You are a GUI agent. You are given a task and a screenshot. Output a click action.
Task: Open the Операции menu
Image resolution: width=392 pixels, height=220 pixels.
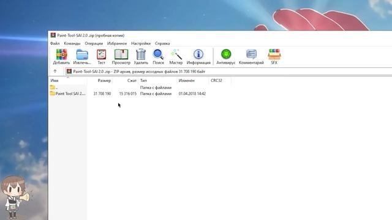94,43
